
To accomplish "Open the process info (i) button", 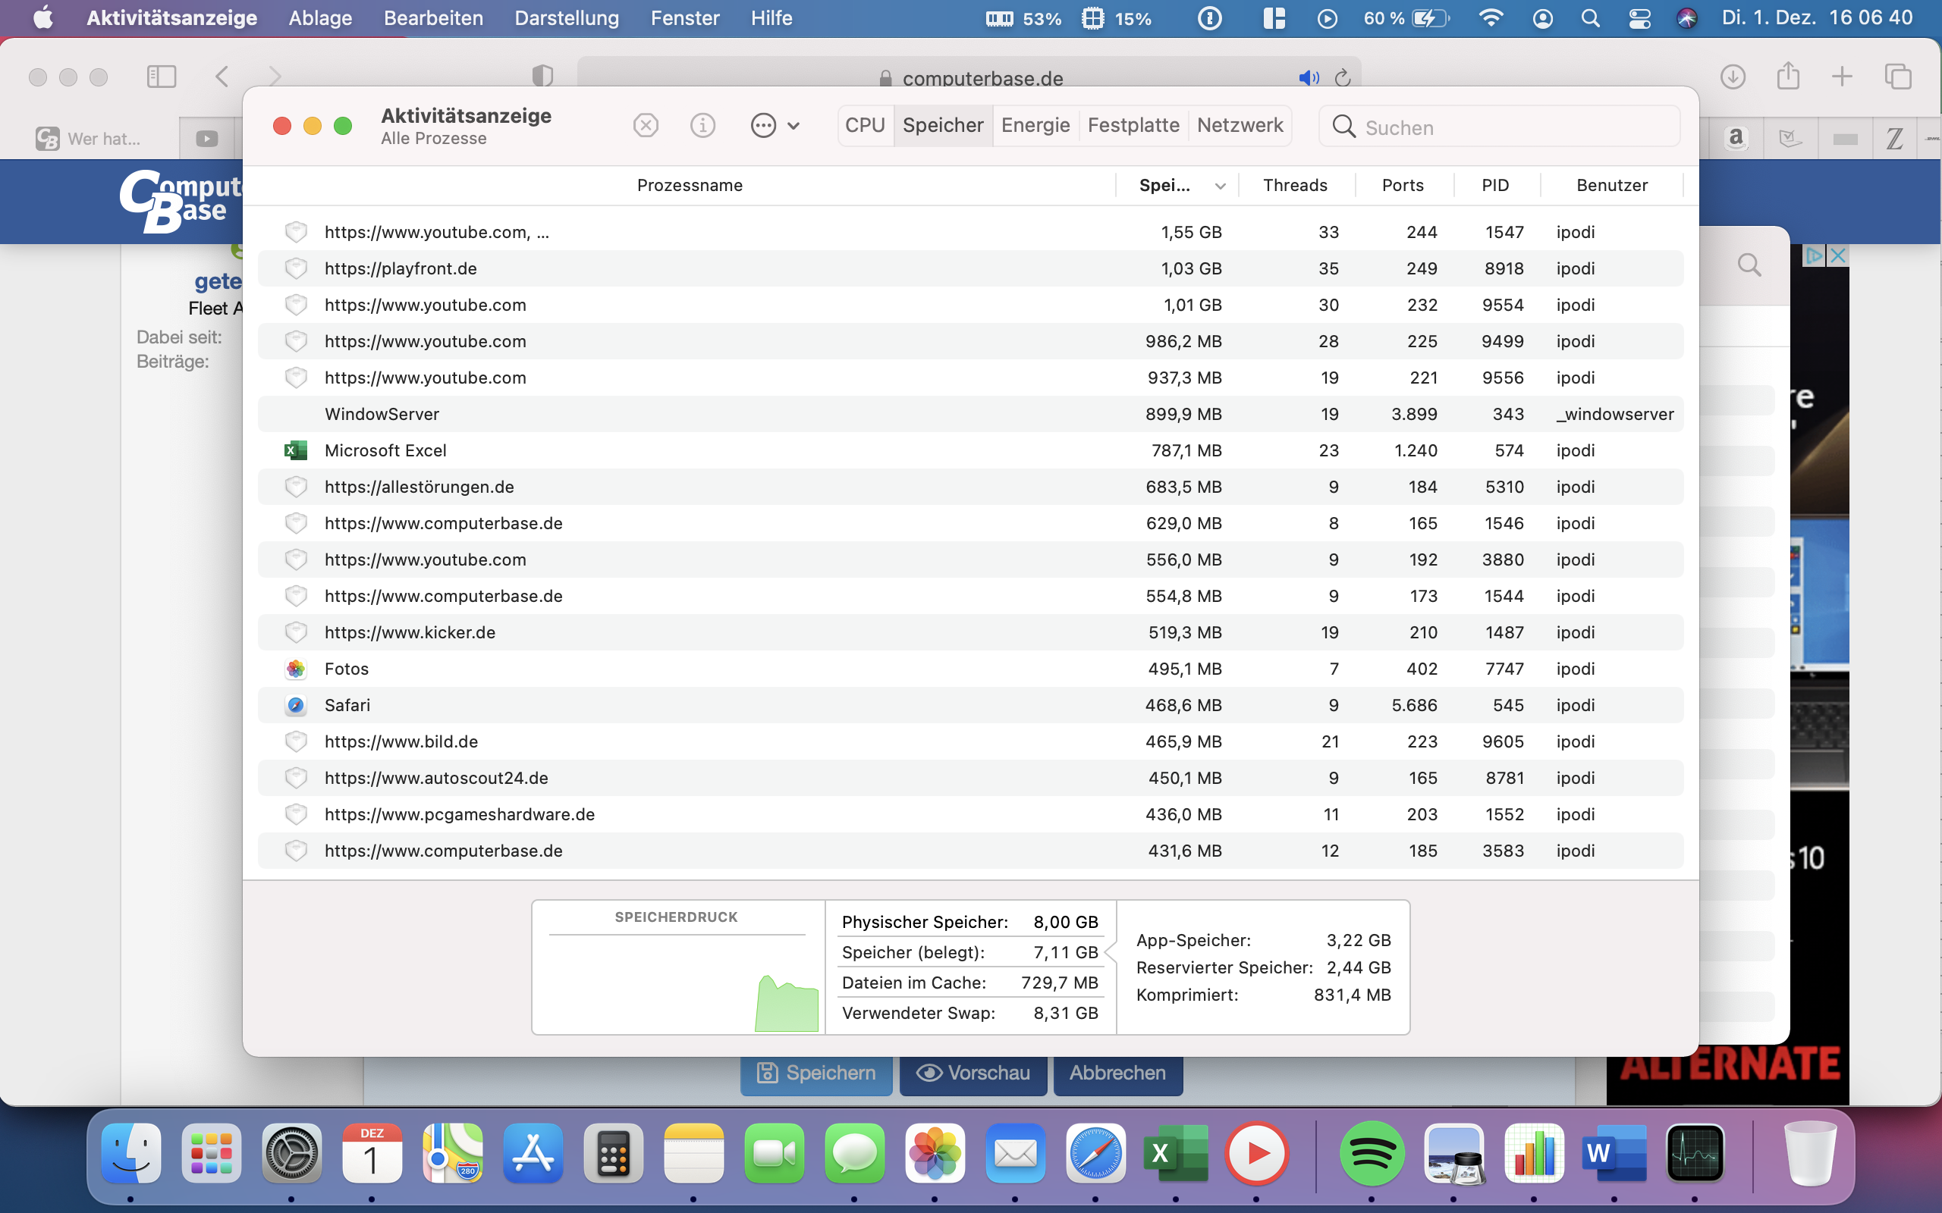I will tap(702, 126).
